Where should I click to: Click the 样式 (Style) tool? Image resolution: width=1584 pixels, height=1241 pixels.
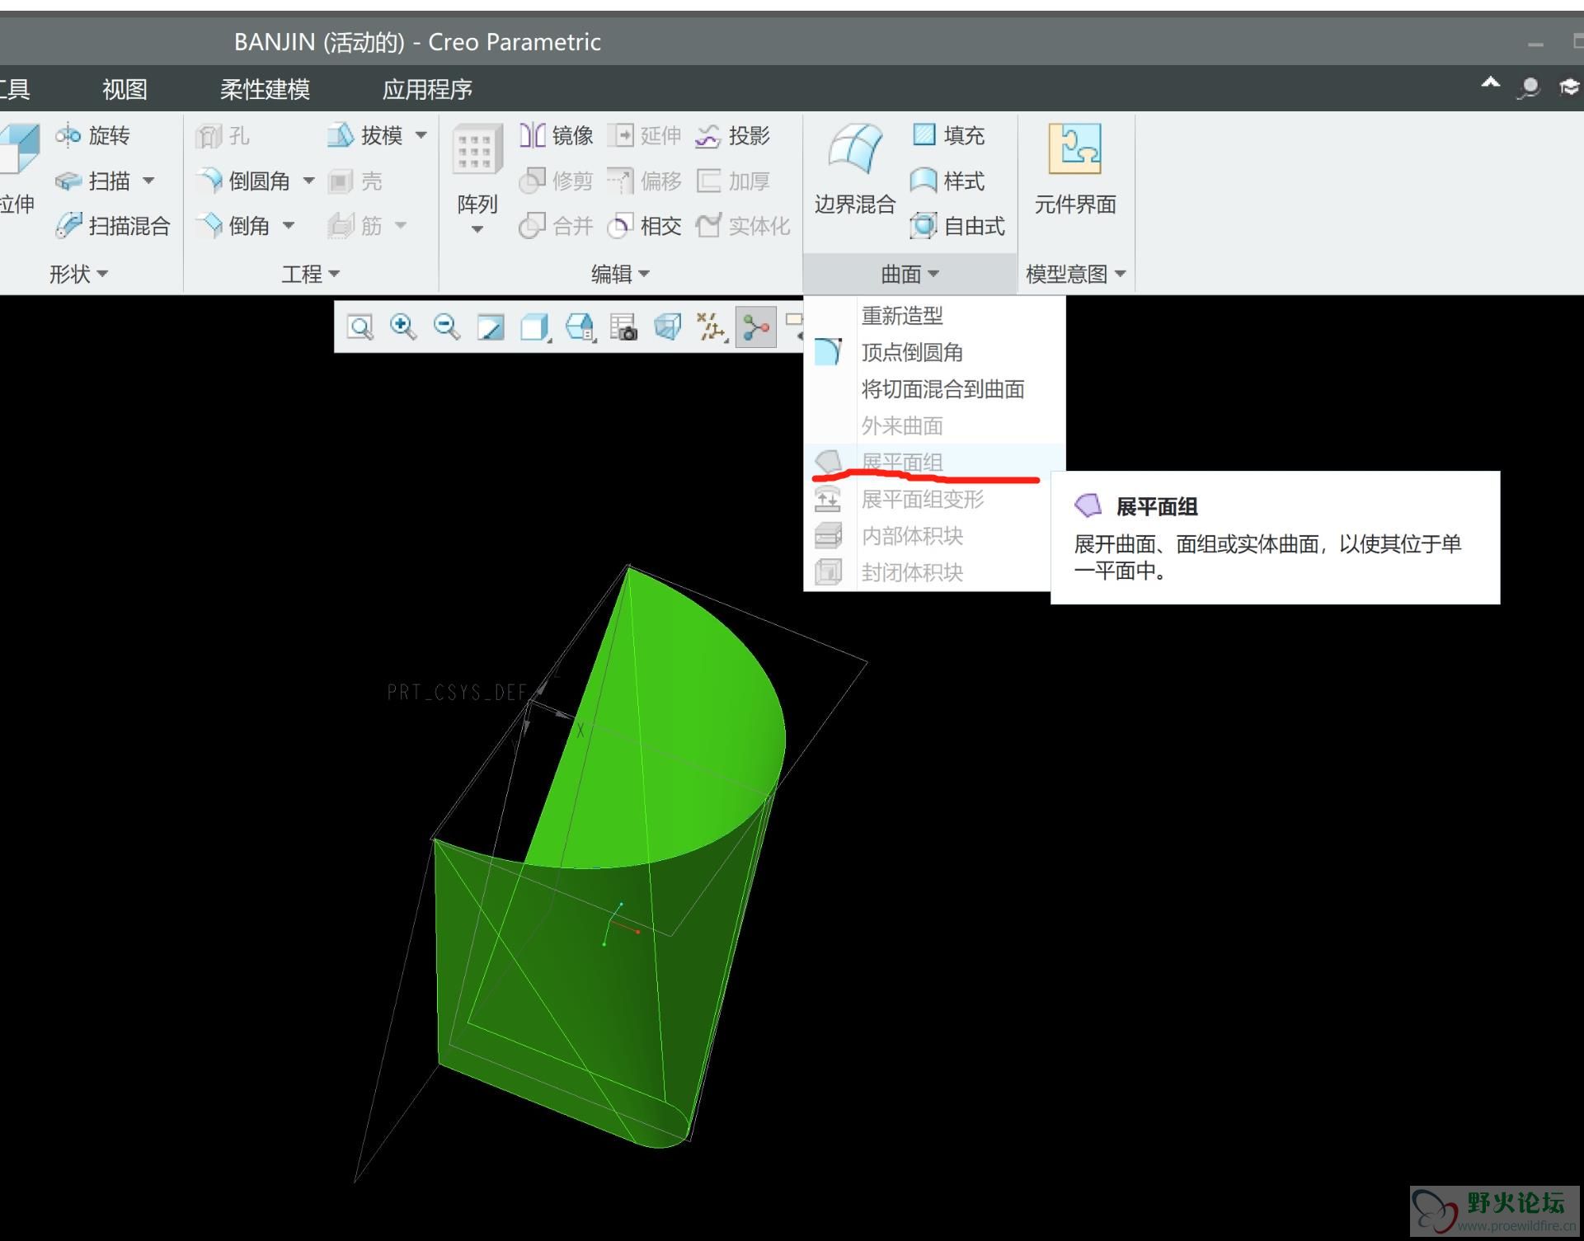(x=948, y=181)
